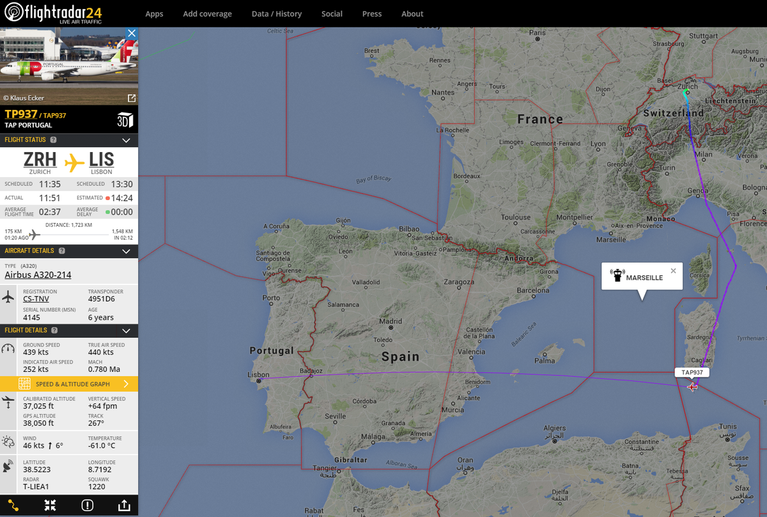This screenshot has width=767, height=517.
Task: Open the Add coverage menu
Action: point(207,13)
